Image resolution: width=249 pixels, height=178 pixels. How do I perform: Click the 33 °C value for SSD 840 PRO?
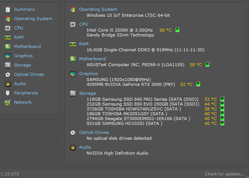tap(211, 99)
